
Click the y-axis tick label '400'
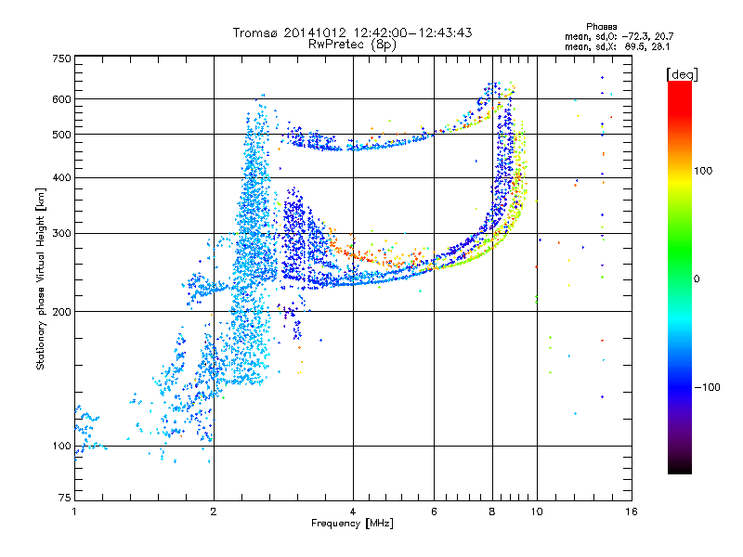[62, 177]
